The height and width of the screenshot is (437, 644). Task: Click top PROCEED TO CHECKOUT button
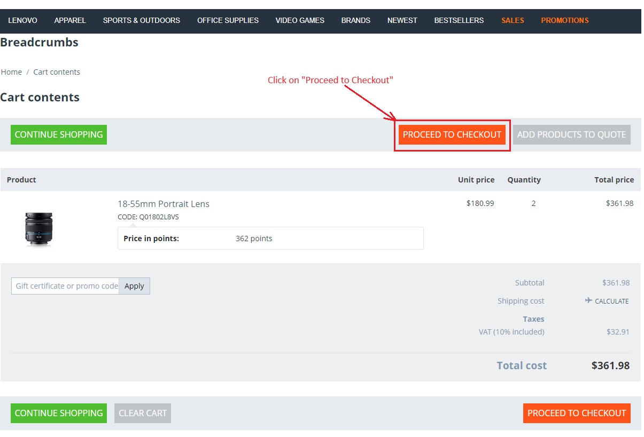click(x=452, y=134)
